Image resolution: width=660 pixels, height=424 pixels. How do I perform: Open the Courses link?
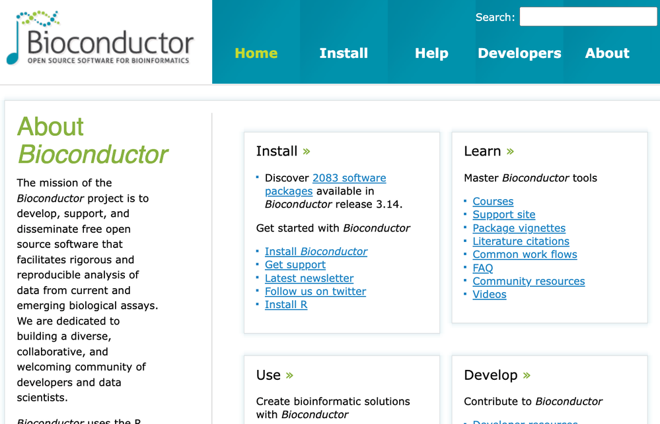pos(493,201)
